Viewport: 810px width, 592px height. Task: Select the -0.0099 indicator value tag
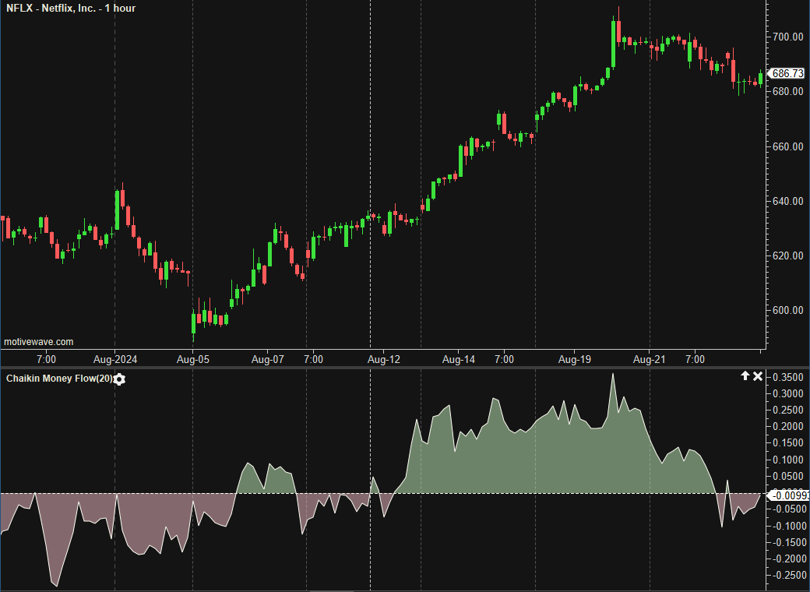click(788, 495)
